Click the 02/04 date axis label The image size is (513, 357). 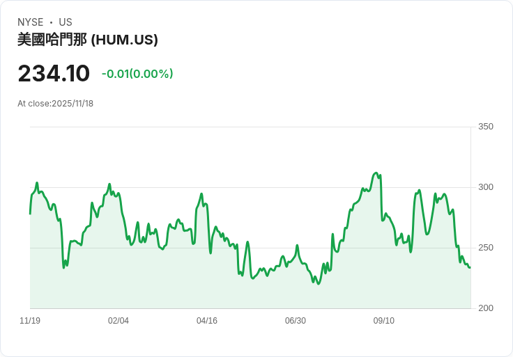(118, 321)
